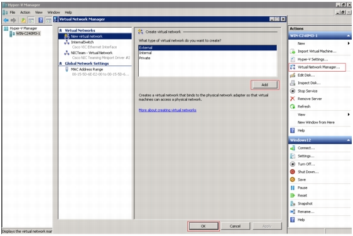Image resolution: width=353 pixels, height=236 pixels.
Task: Click the Cancel button
Action: coord(235,226)
